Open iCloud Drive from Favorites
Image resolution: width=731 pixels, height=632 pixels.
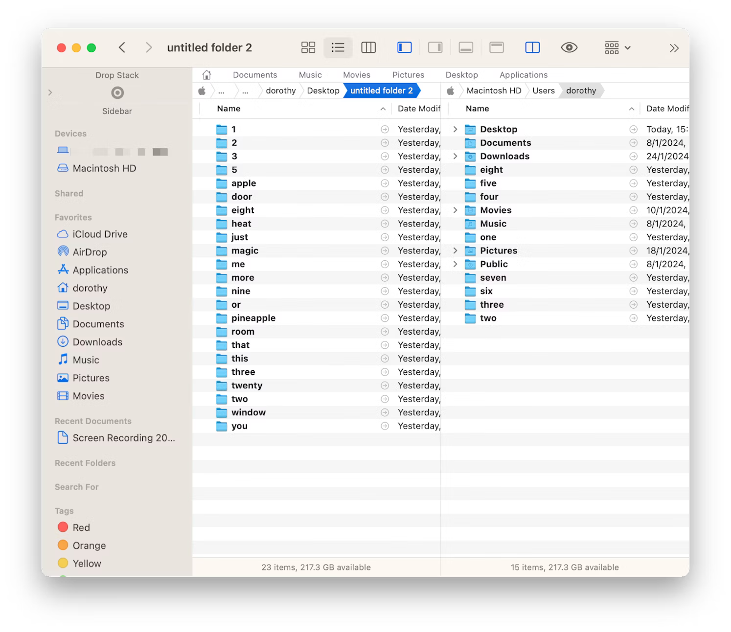tap(99, 234)
